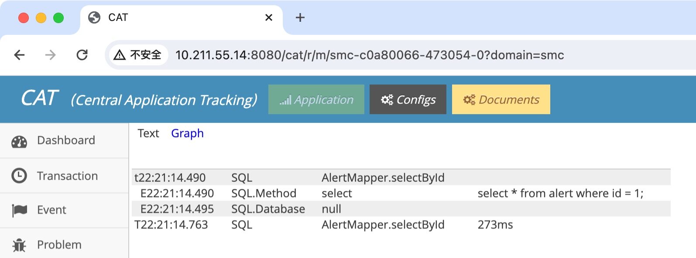Open the Documents section

click(x=501, y=99)
